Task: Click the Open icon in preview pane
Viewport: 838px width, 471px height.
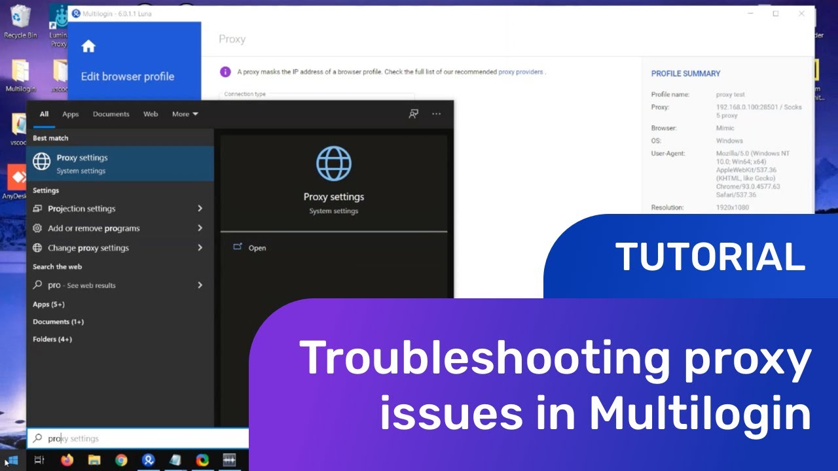Action: pyautogui.click(x=238, y=247)
